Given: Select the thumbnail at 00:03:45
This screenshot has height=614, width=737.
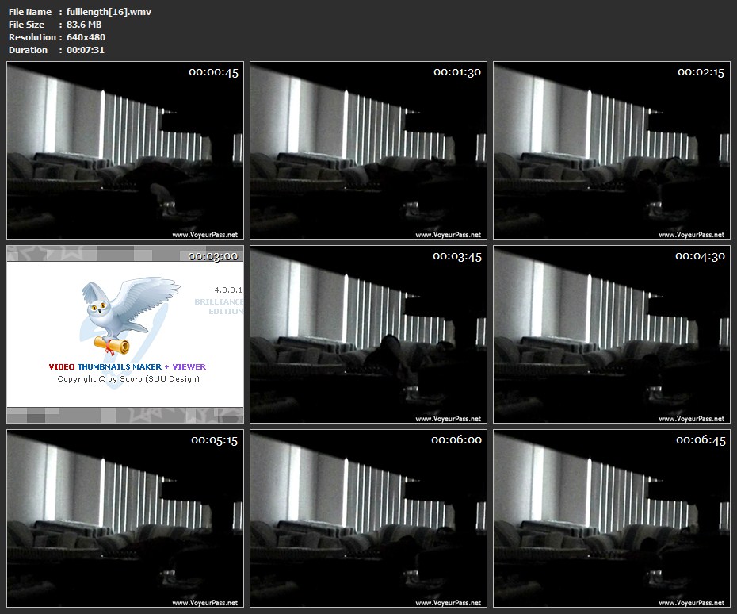Looking at the screenshot, I should tap(368, 335).
